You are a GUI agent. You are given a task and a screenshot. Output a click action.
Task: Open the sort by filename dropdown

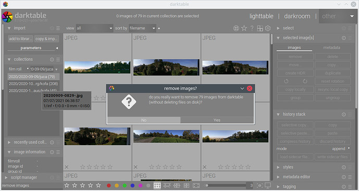click(x=142, y=28)
